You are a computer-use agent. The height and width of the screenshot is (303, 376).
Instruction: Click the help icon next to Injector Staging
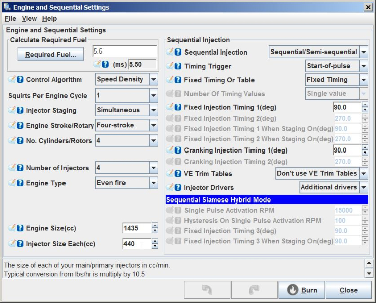pyautogui.click(x=20, y=110)
